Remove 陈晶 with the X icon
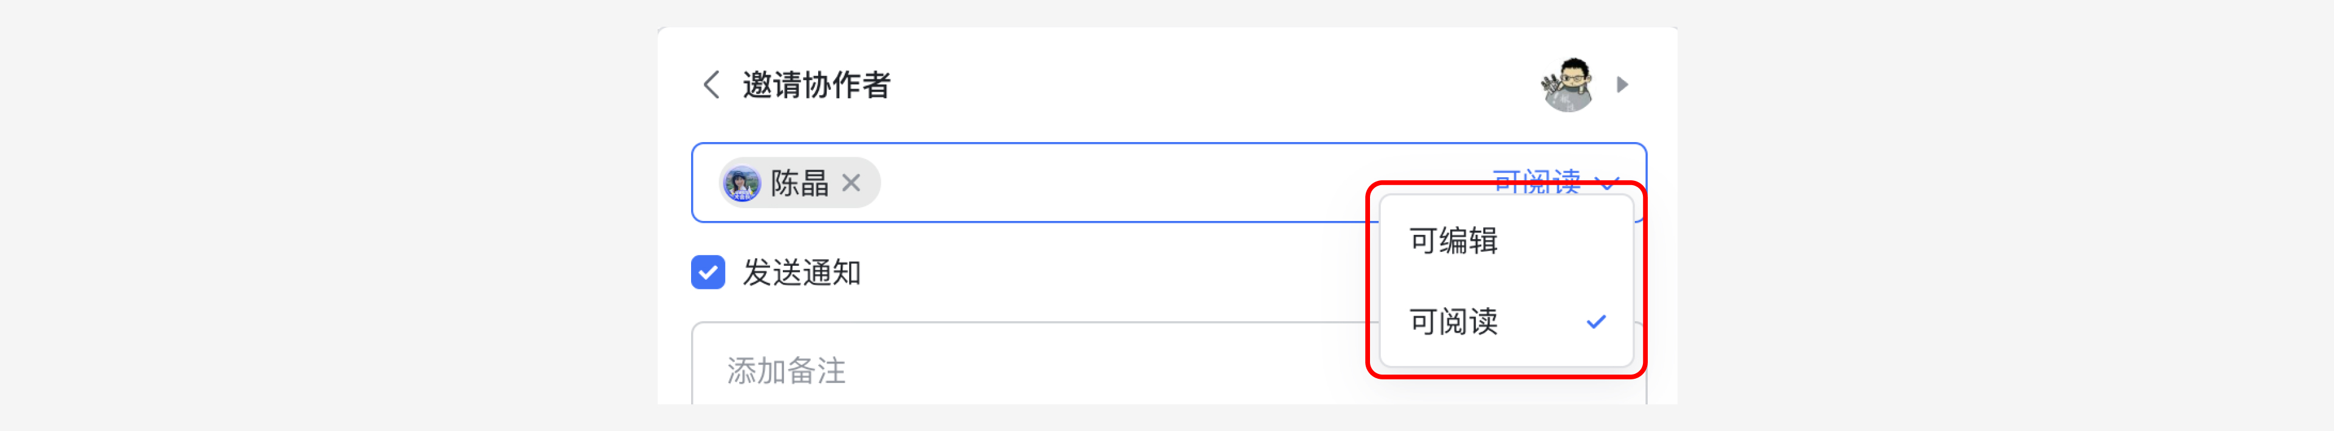Screen dimensions: 2334x431 (851, 183)
